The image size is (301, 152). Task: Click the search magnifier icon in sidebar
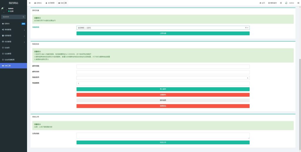coord(24,17)
